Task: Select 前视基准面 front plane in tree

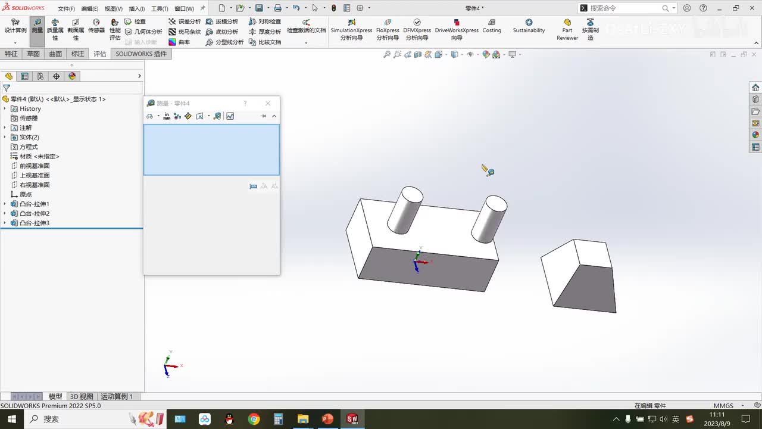Action: 30,166
